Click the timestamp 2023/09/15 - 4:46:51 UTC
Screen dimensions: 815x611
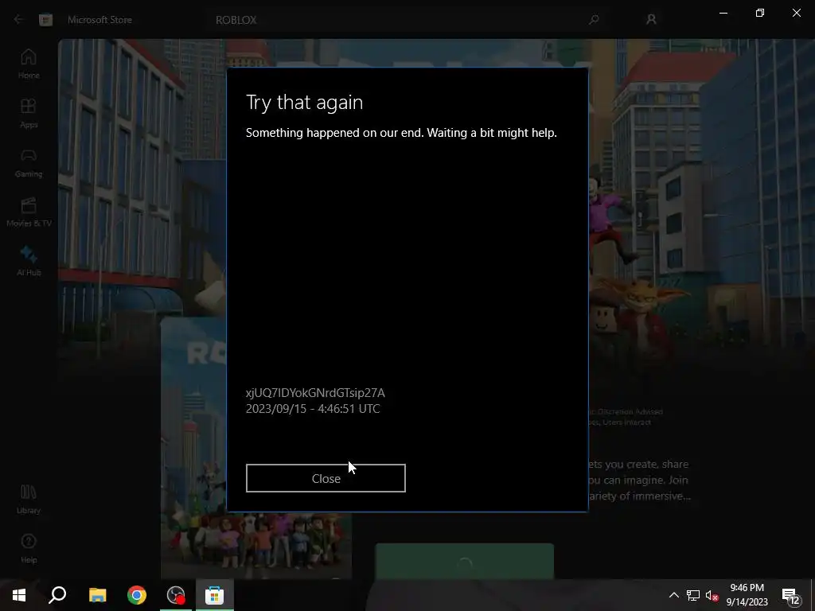[313, 409]
